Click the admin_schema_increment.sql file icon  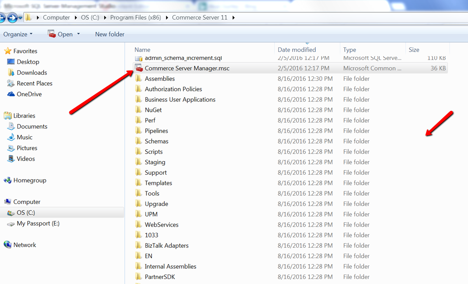click(139, 58)
